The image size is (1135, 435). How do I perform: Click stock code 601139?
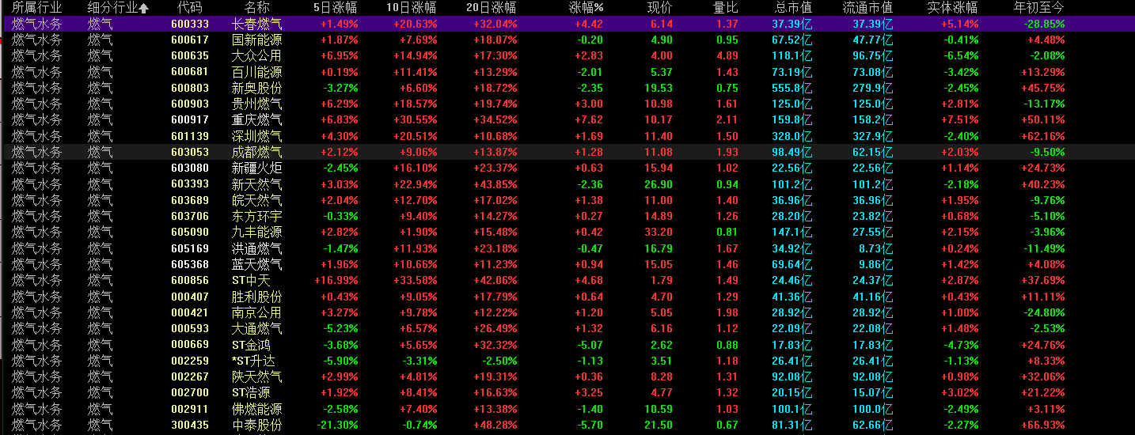tap(190, 136)
